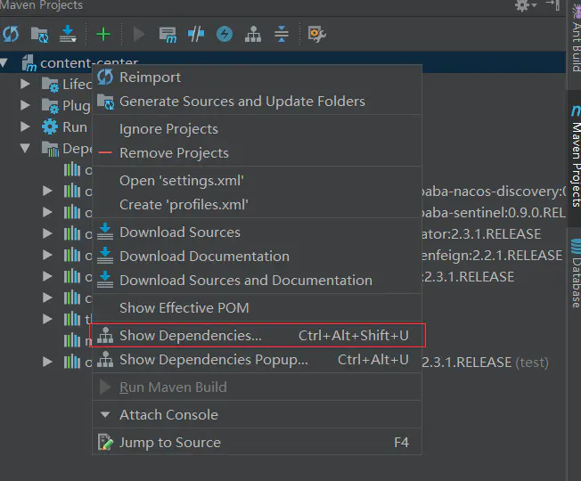Image resolution: width=581 pixels, height=481 pixels.
Task: Select Generate Sources and Update Folders menu item
Action: coord(257,102)
